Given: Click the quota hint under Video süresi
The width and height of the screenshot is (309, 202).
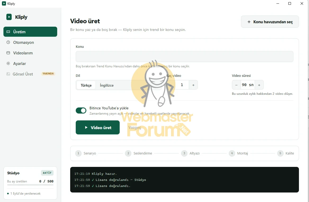Looking at the screenshot, I should click(262, 94).
